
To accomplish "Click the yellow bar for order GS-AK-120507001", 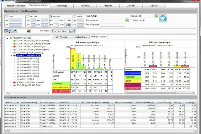I will 73,58.
